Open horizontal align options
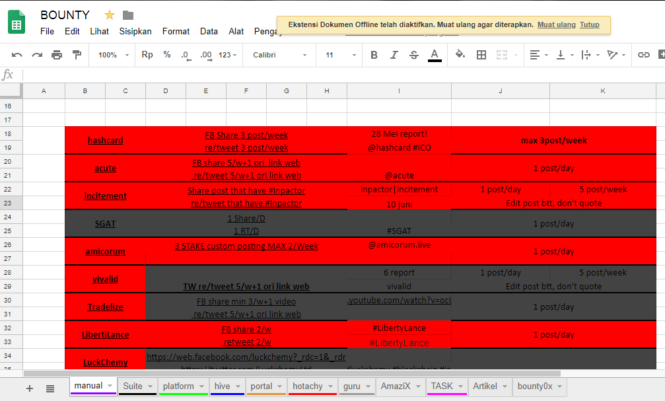The width and height of the screenshot is (665, 401). [539, 55]
